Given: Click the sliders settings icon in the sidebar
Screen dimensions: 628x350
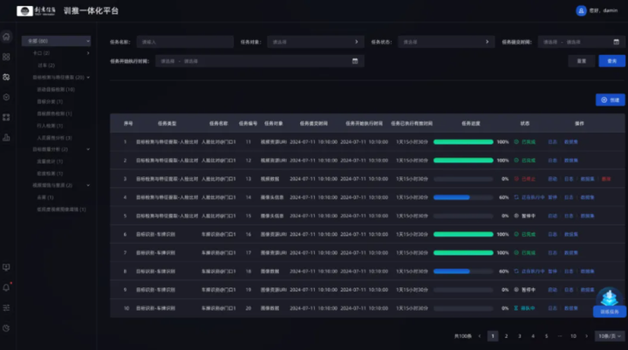Looking at the screenshot, I should click(6, 307).
